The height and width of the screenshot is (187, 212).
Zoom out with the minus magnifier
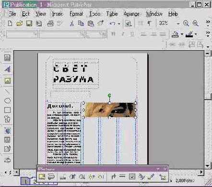(186, 23)
